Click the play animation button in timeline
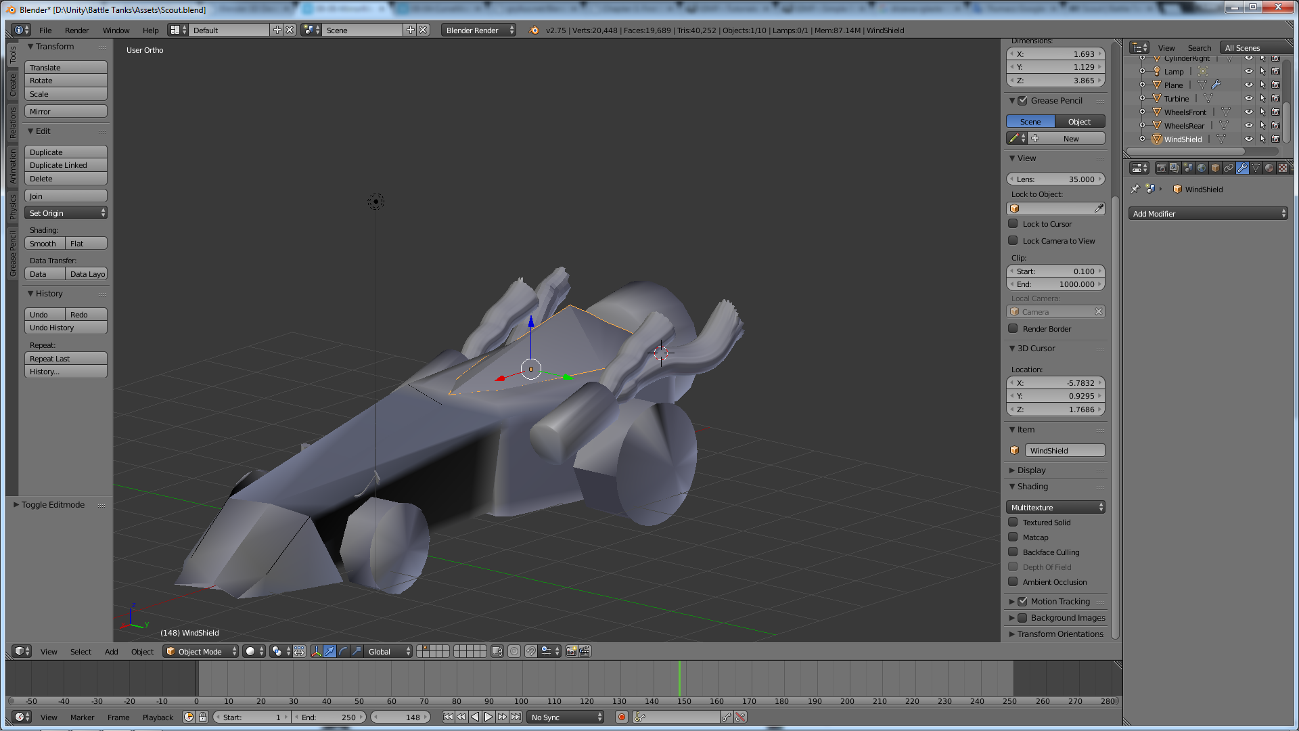Viewport: 1299px width, 731px height. [x=488, y=717]
